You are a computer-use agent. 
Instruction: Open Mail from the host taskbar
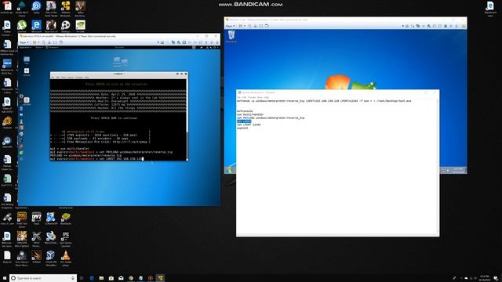pyautogui.click(x=121, y=278)
